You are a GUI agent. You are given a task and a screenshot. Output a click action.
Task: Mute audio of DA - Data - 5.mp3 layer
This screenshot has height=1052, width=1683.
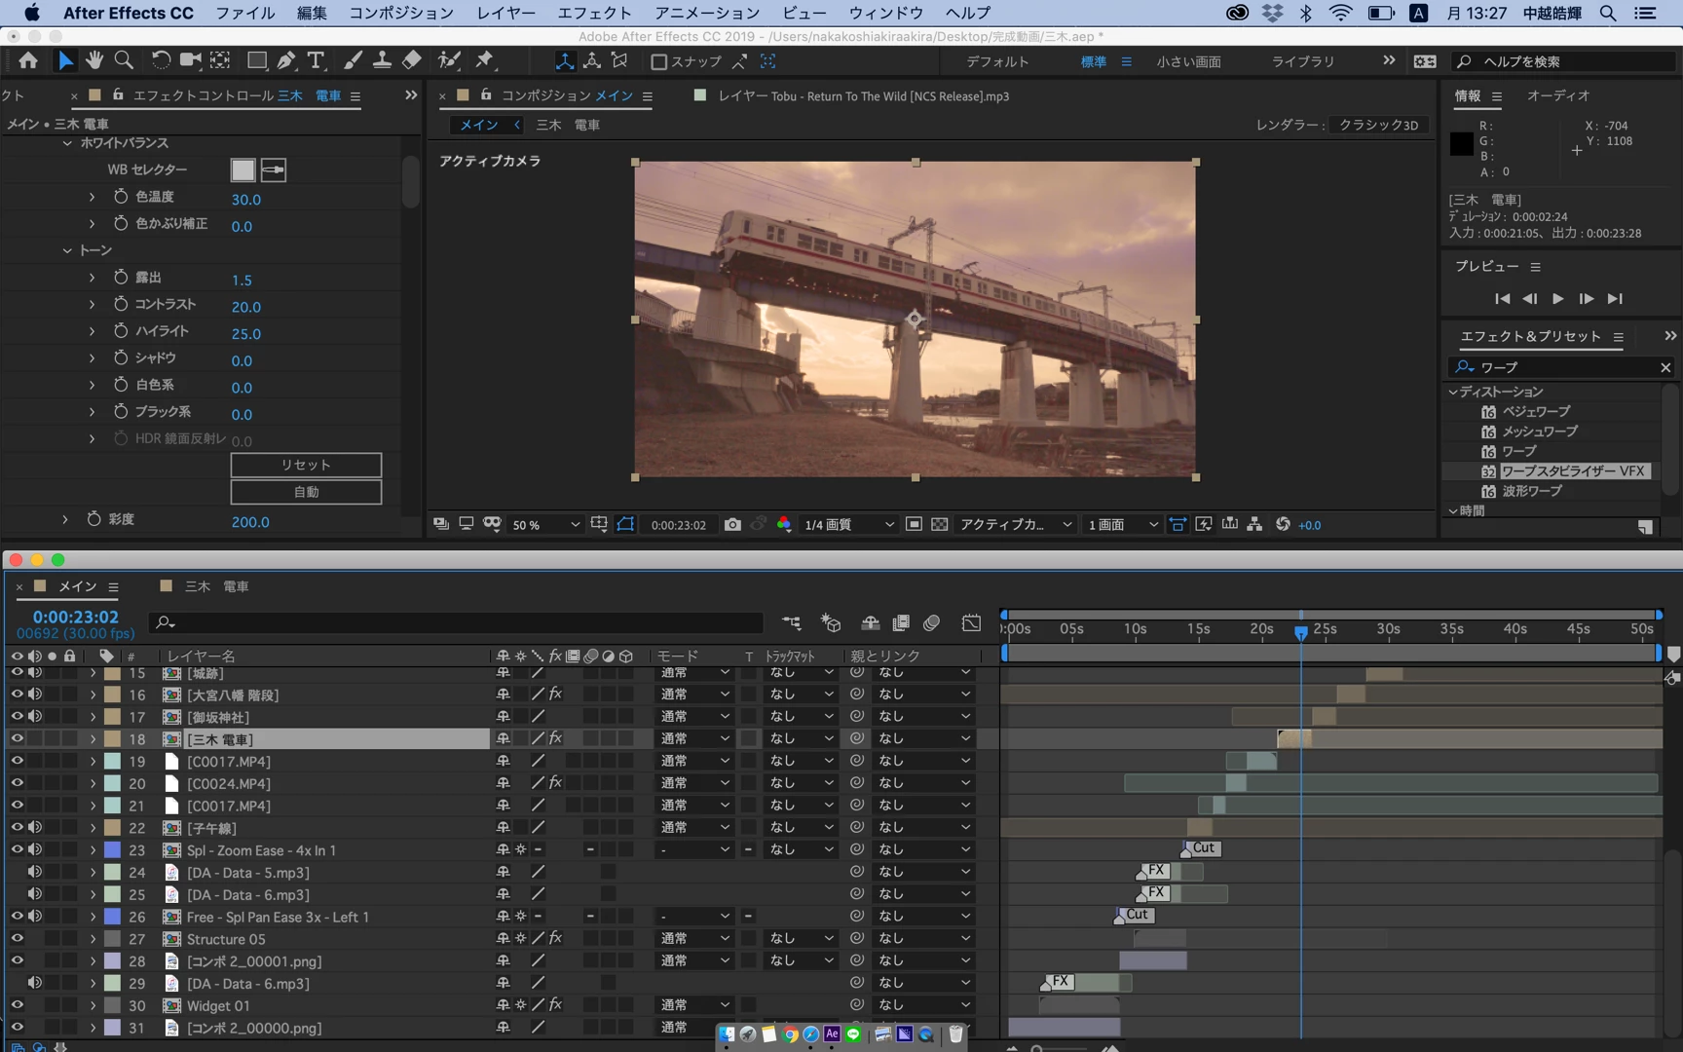[35, 872]
